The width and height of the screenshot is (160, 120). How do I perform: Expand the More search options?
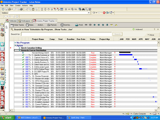coord(151,35)
